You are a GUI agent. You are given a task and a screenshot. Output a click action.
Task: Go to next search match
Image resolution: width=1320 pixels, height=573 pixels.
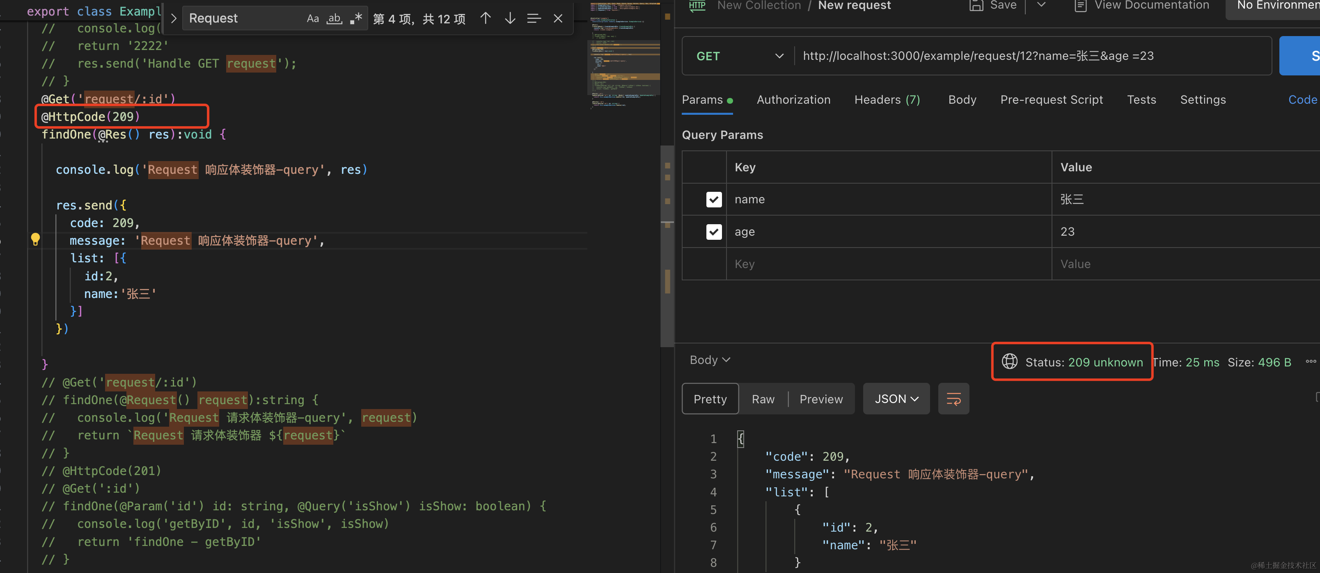(x=510, y=18)
